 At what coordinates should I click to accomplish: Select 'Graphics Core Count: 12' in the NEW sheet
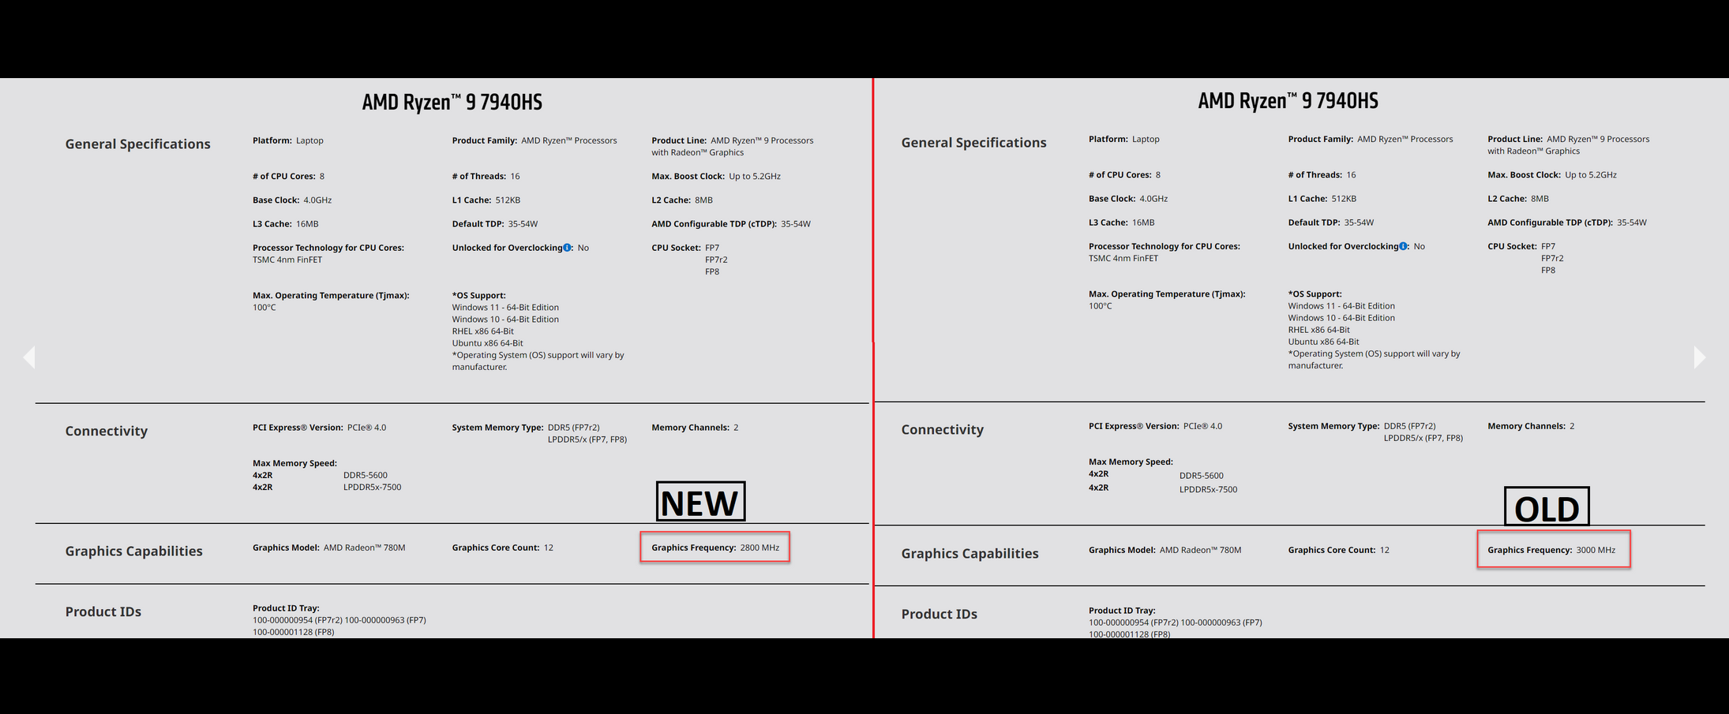coord(503,548)
